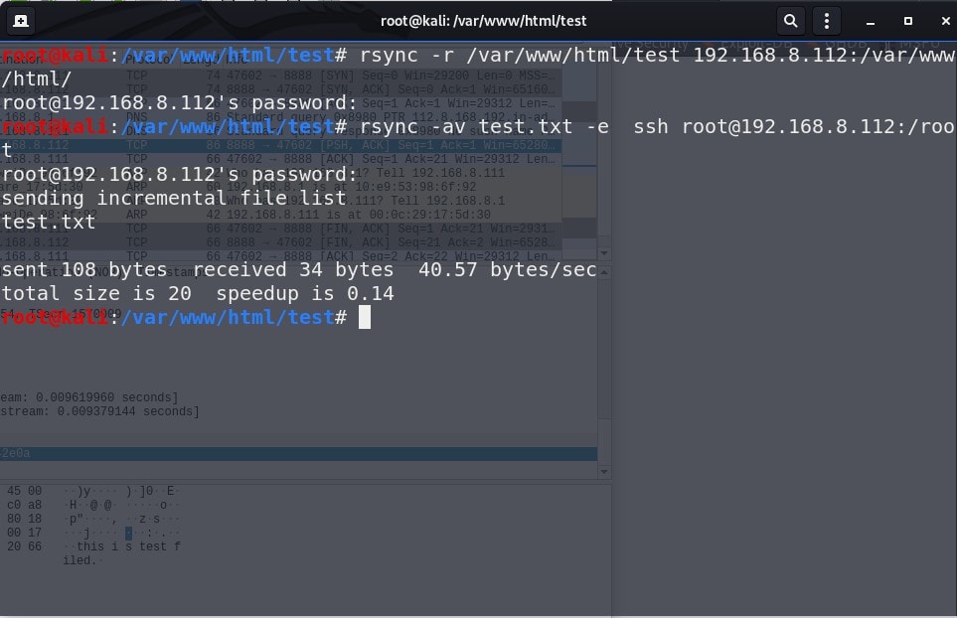Click the 'iled.' text in the hex dump pane
The width and height of the screenshot is (957, 618).
(80, 560)
